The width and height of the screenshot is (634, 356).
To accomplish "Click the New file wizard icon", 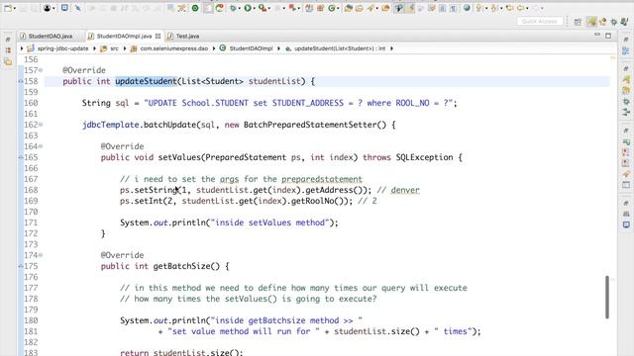I will coord(7,8).
